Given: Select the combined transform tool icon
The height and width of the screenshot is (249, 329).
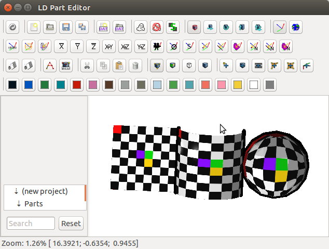Looking at the screenshot, I should click(x=258, y=27).
